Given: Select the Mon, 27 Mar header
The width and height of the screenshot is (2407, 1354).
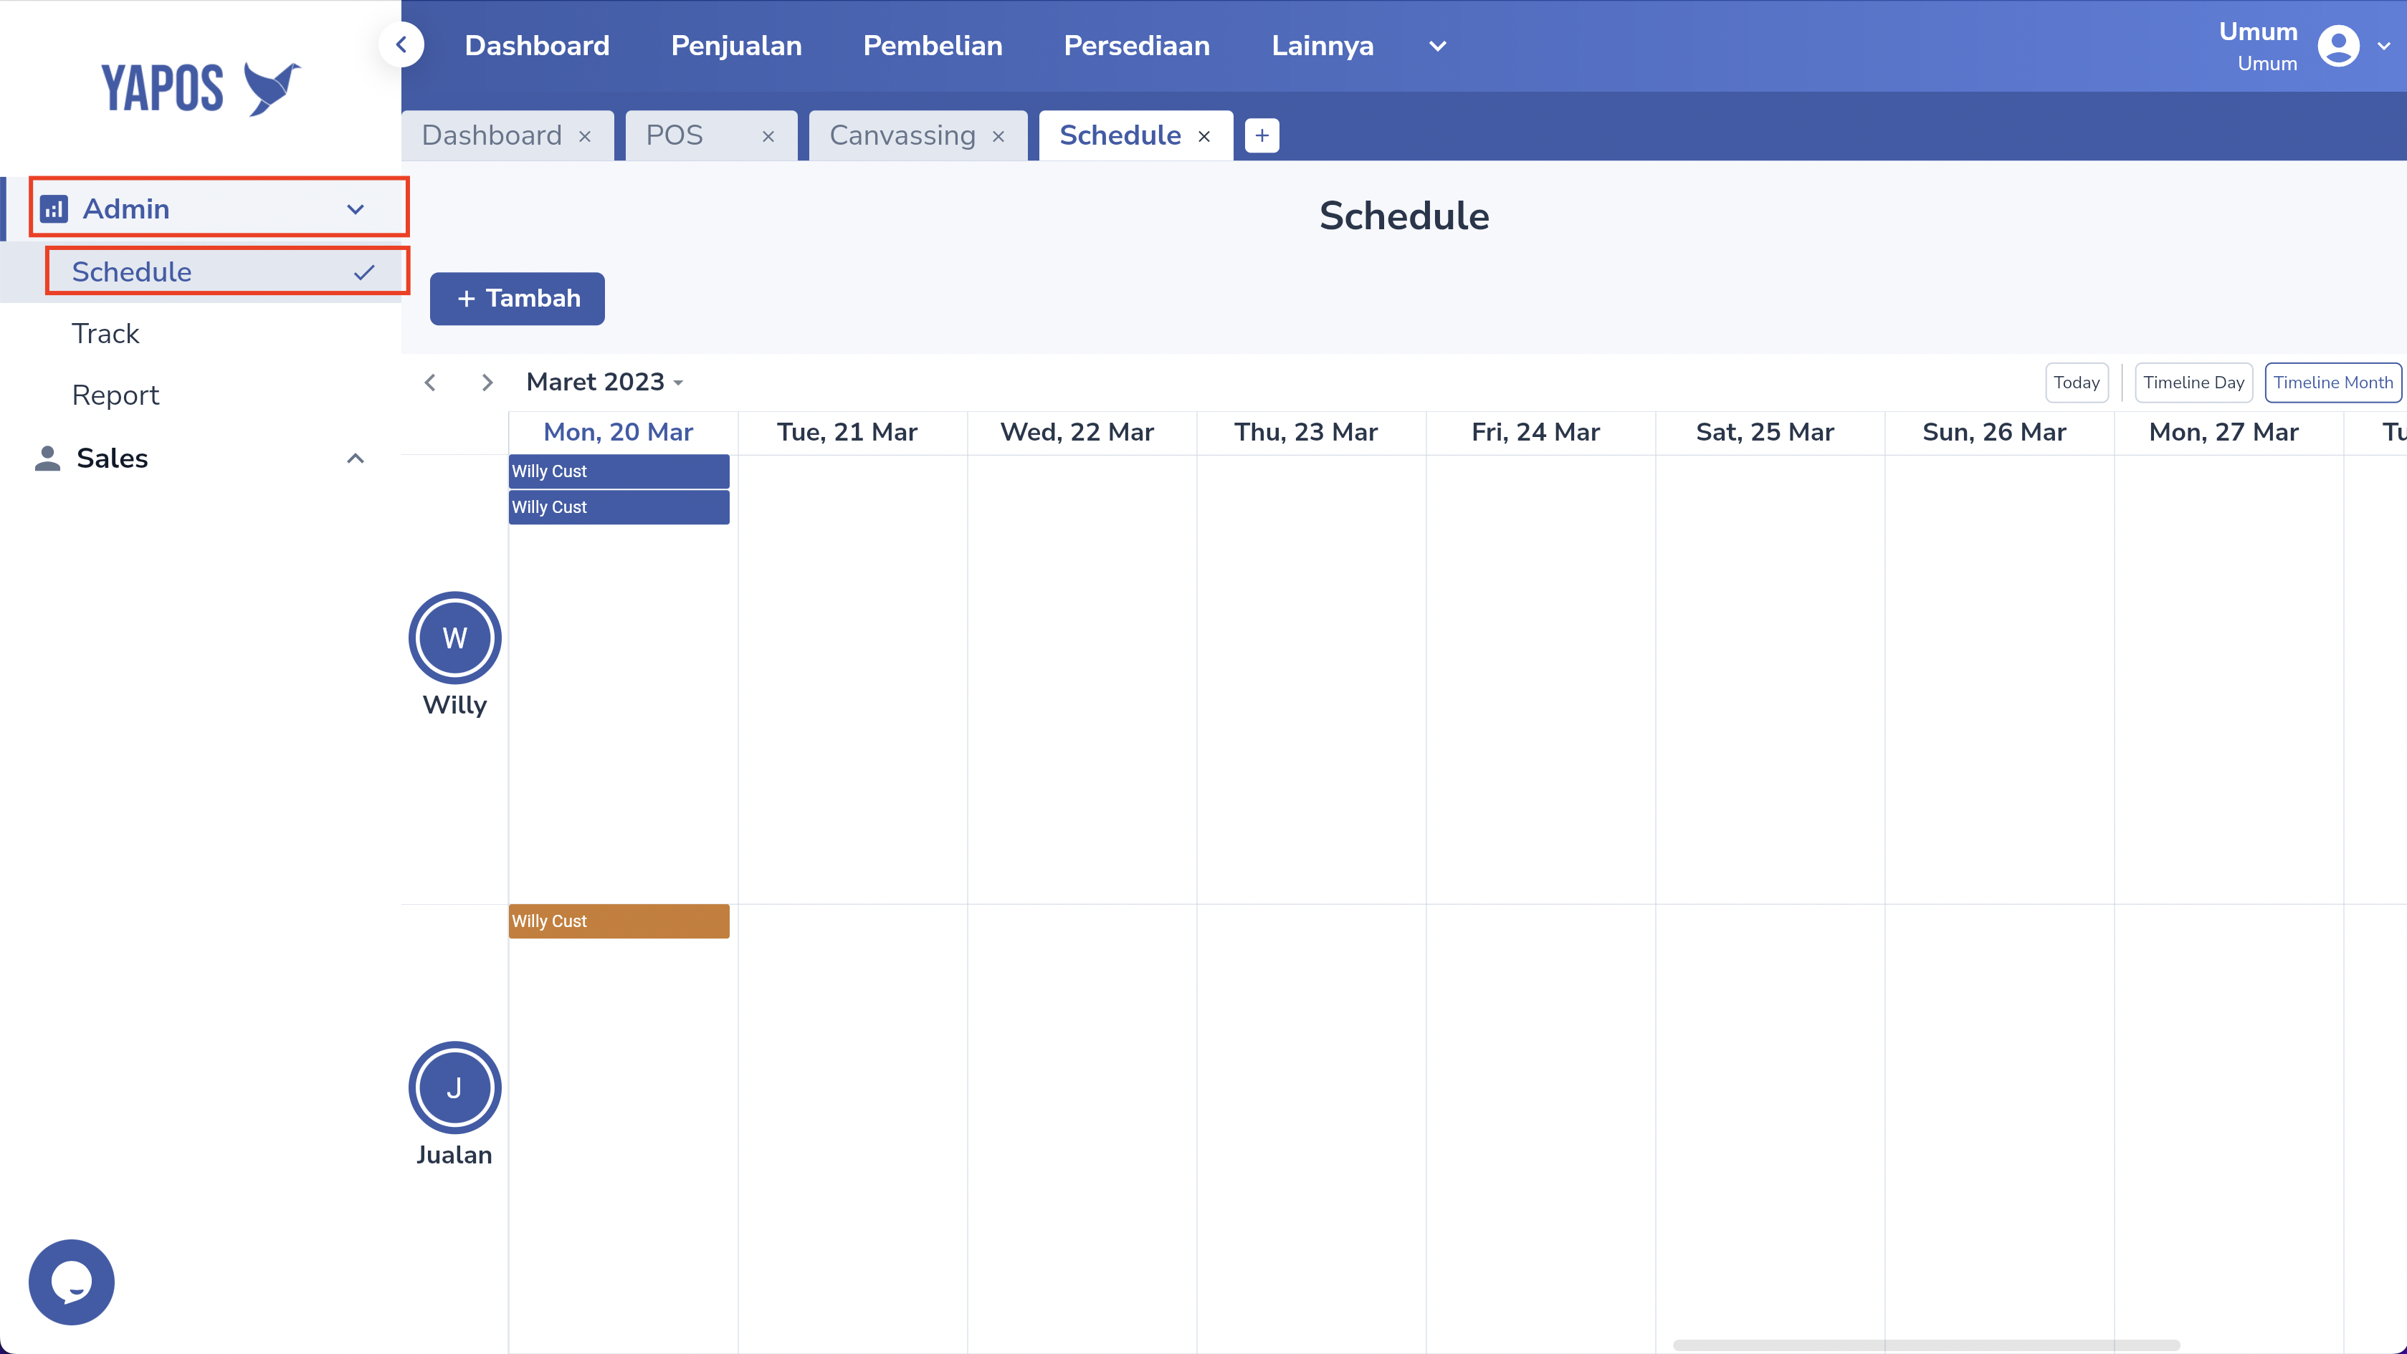Looking at the screenshot, I should point(2223,432).
